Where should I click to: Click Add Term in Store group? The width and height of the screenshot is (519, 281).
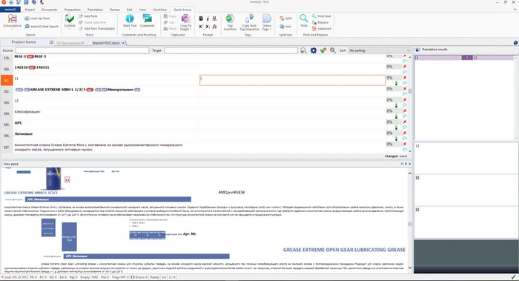(x=88, y=16)
